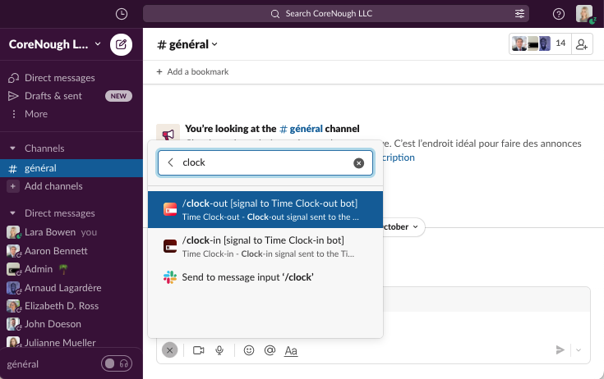Focus the shortcut search field
Viewport: 604px width, 379px height.
[265, 162]
